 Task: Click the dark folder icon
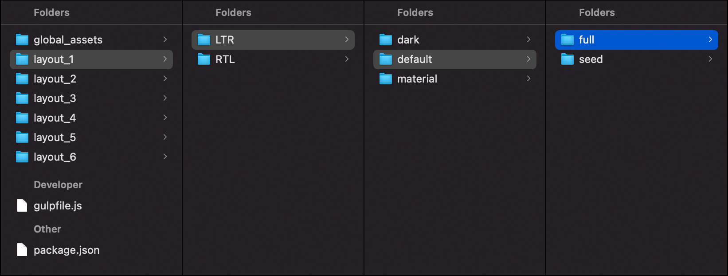[386, 40]
